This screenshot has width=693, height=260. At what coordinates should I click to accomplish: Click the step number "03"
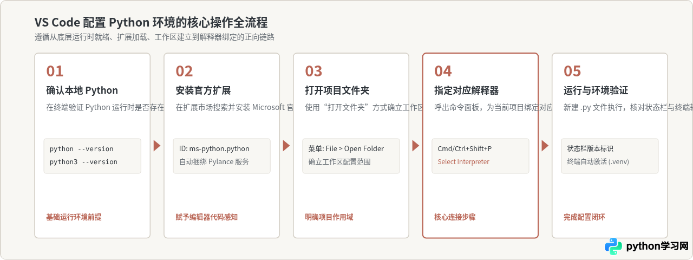pyautogui.click(x=313, y=71)
